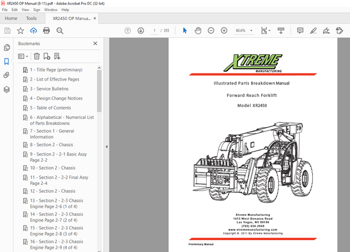This screenshot has height=252, width=350.
Task: Open the Sign document tool
Action: pos(326,30)
